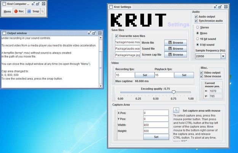This screenshot has width=238, height=153.
Task: Click the mouse X position field
Action: 215,91
